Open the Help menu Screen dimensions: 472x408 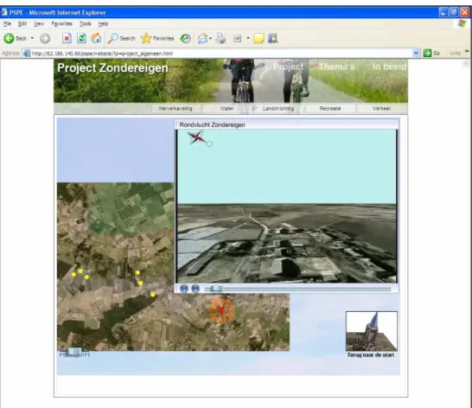coord(103,24)
